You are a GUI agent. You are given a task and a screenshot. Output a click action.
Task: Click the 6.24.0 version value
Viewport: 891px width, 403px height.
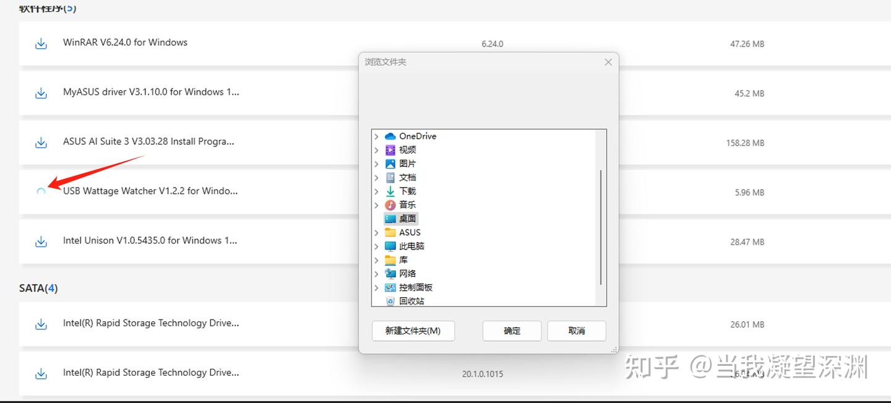point(493,44)
